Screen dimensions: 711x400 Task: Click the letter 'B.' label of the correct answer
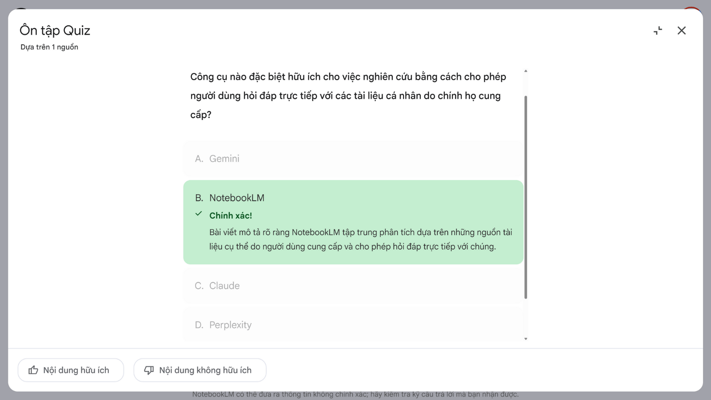pyautogui.click(x=199, y=197)
